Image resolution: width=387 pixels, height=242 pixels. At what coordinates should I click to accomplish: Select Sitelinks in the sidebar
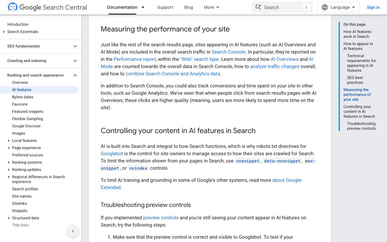point(19,204)
